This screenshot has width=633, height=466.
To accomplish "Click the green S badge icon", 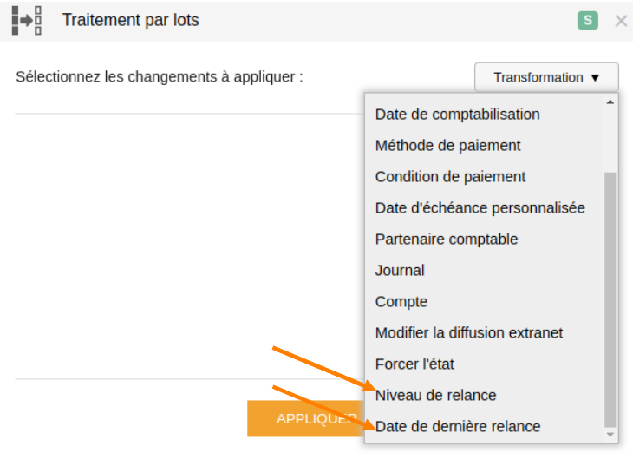I will pos(587,20).
